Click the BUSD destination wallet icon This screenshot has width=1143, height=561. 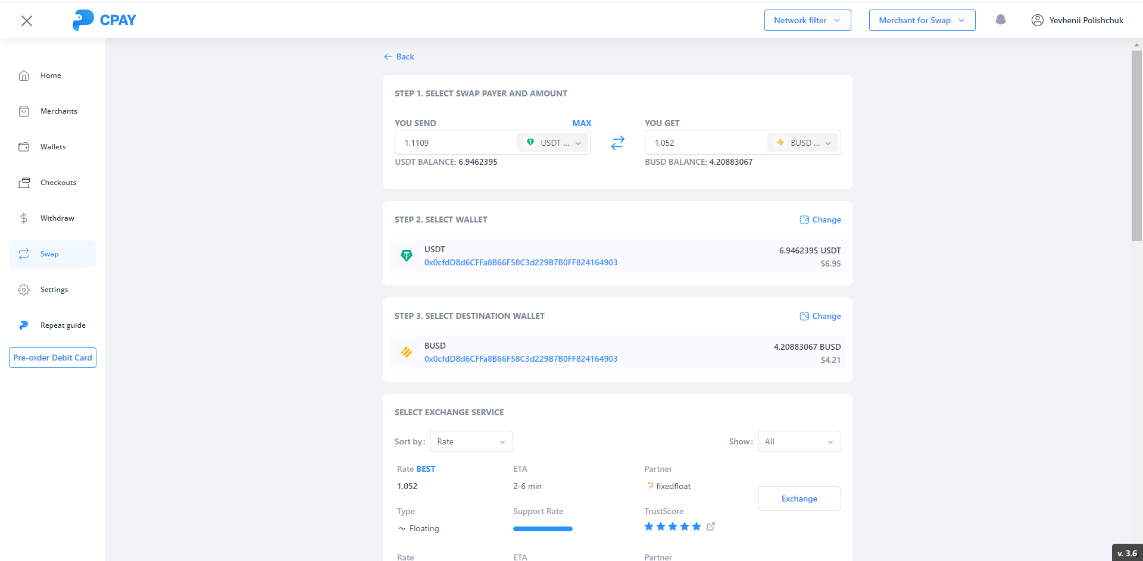click(407, 352)
